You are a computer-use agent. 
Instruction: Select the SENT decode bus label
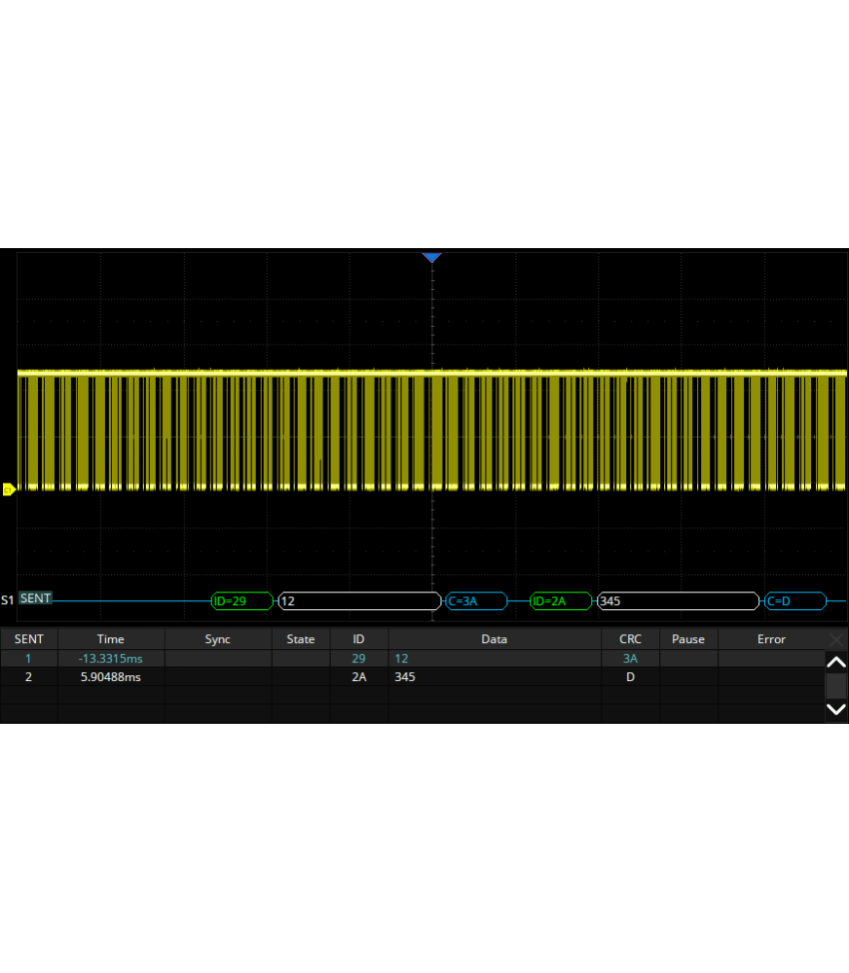tap(35, 598)
